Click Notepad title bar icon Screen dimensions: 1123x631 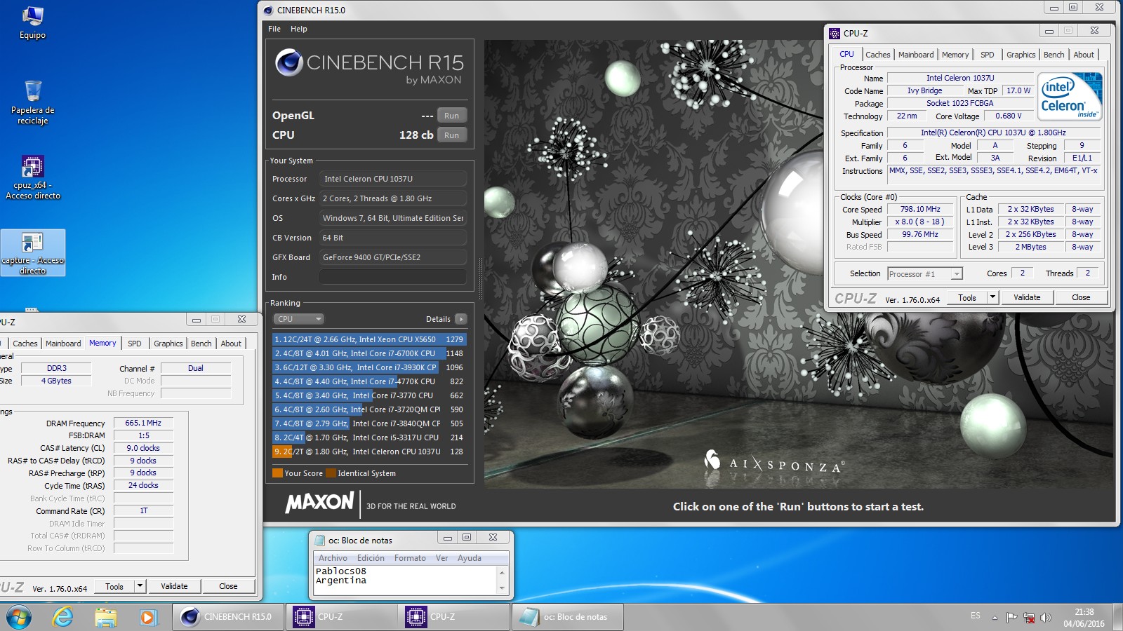pyautogui.click(x=320, y=541)
